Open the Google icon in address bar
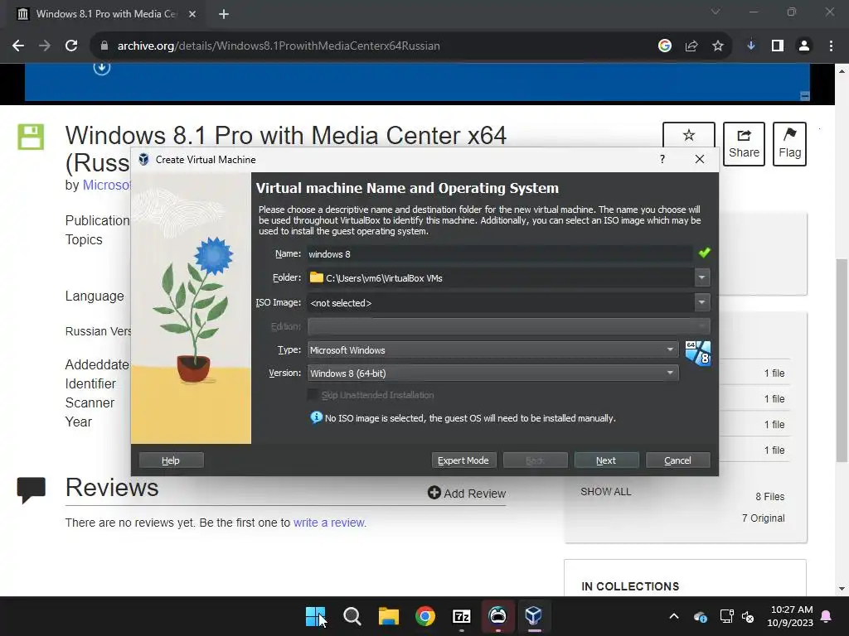 pos(664,46)
